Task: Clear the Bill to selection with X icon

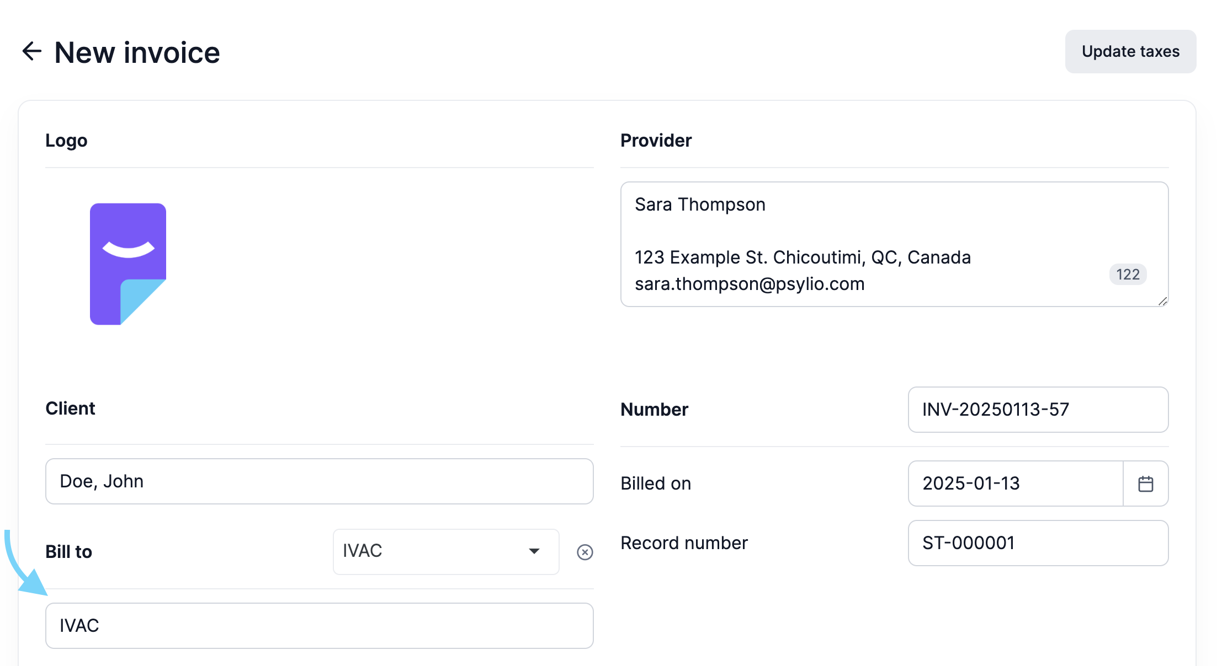Action: coord(585,552)
